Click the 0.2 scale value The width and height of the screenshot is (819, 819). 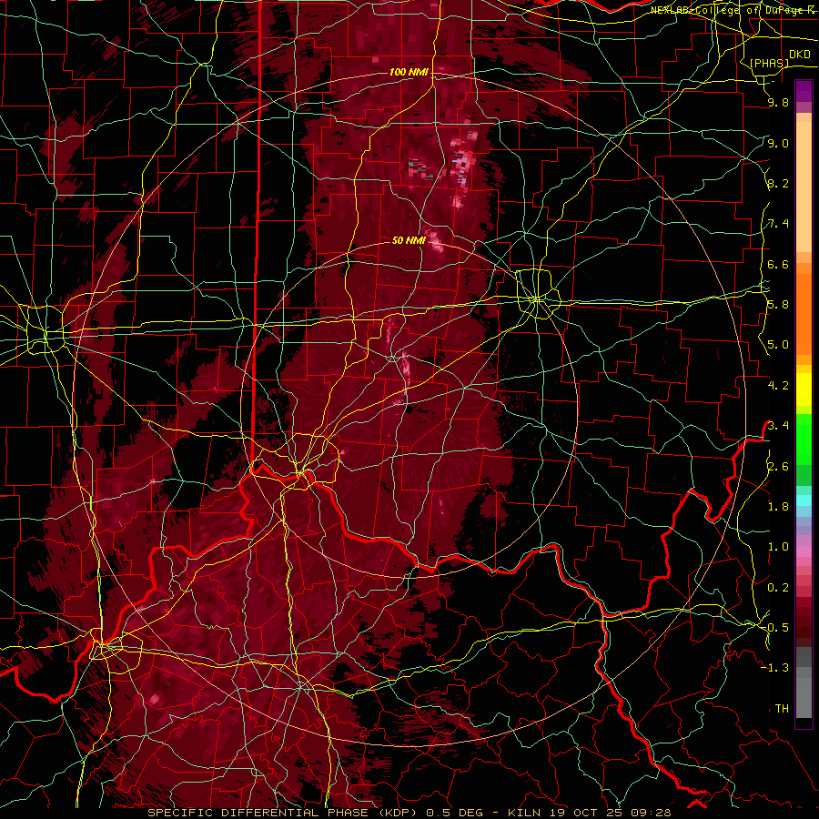pos(778,588)
